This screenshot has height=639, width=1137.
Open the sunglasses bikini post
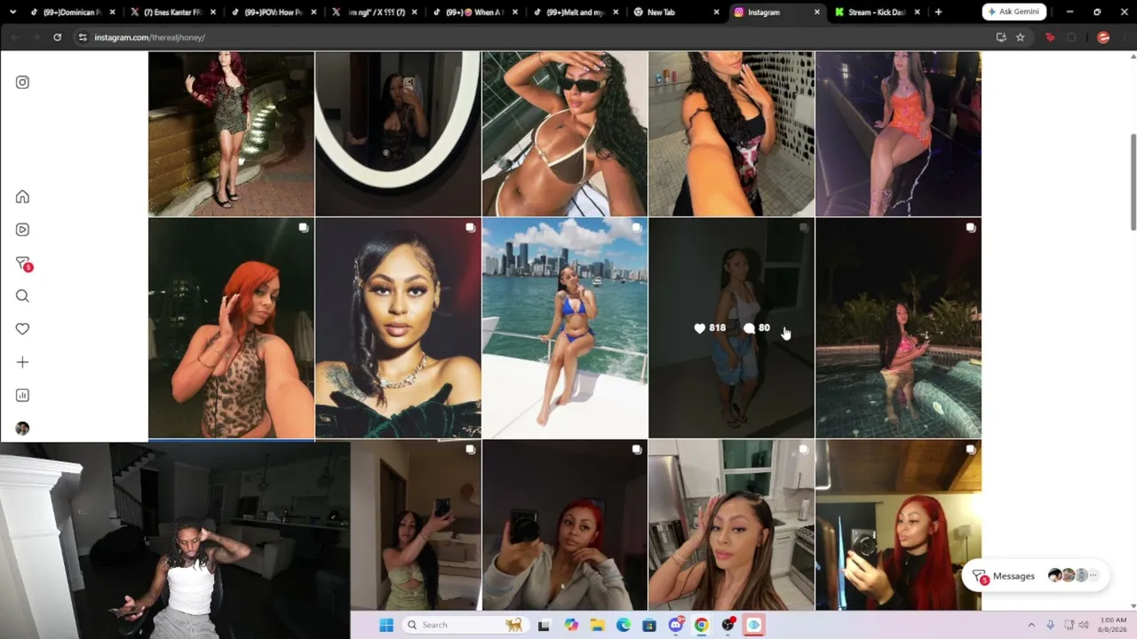(565, 133)
